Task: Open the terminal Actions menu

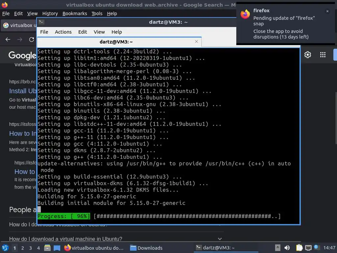Action: pos(63,32)
